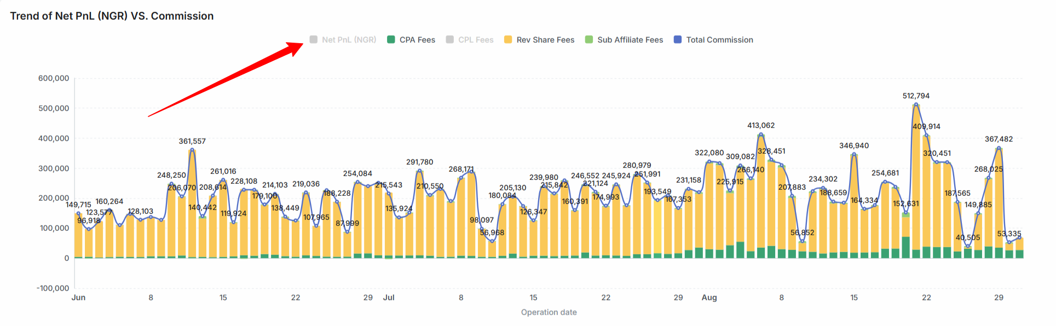Image resolution: width=1056 pixels, height=326 pixels.
Task: Click the light green Sub Affiliate Fees square
Action: click(589, 39)
